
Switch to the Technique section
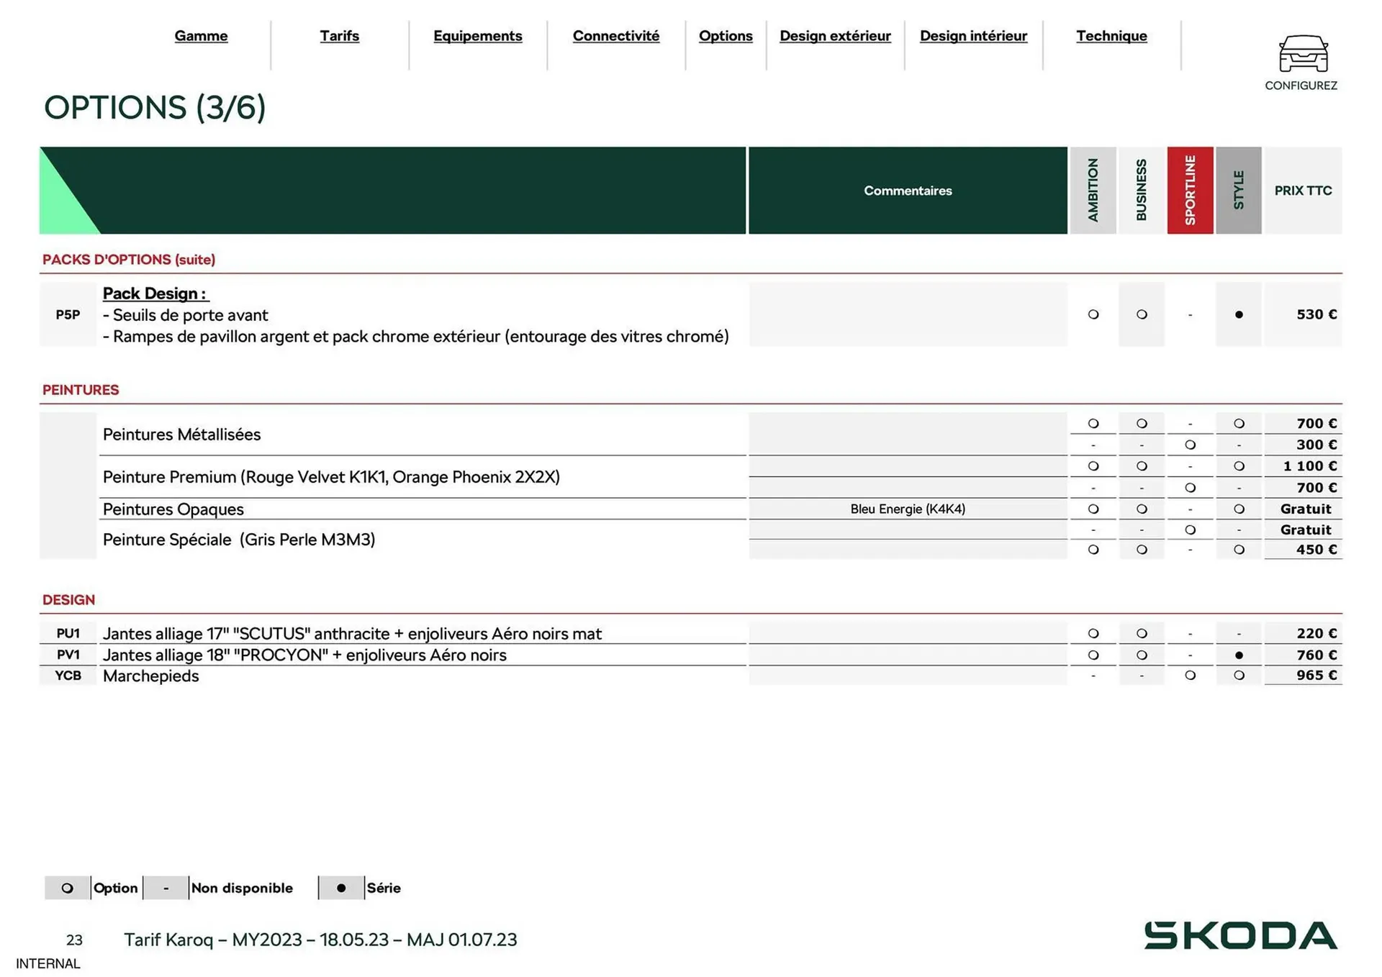[1111, 36]
